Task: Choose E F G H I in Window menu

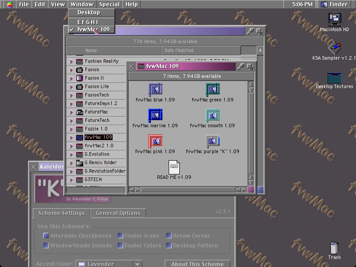Action: pyautogui.click(x=92, y=22)
